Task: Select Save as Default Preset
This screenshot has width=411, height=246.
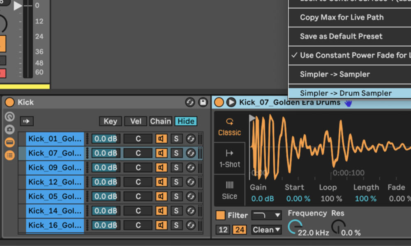Action: [341, 36]
